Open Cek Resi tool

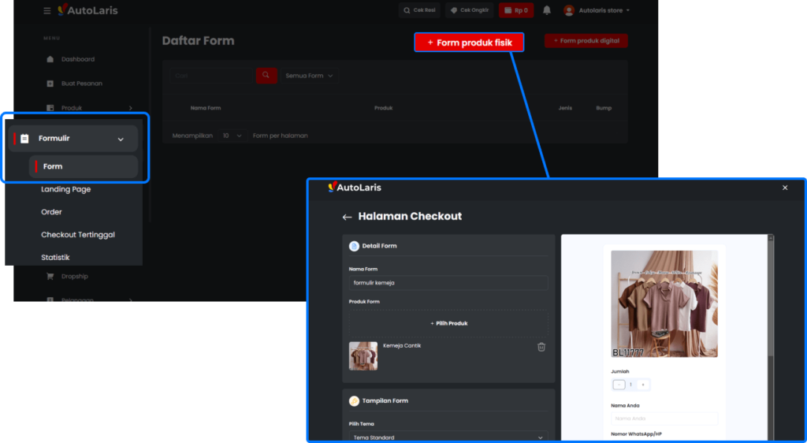click(419, 10)
